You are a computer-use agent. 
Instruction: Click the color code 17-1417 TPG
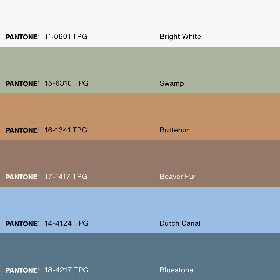[x=66, y=177]
